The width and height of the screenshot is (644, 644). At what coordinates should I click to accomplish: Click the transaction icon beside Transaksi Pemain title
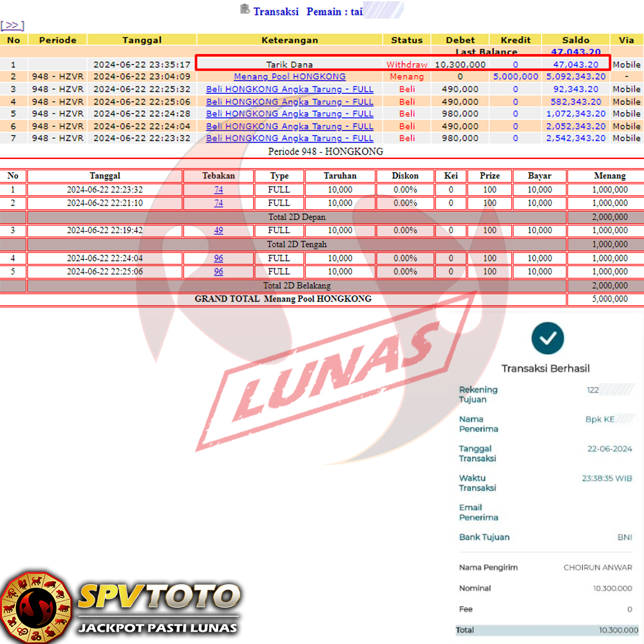[x=245, y=9]
